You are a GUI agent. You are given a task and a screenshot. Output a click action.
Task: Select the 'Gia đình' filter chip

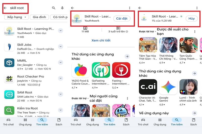(x=39, y=17)
